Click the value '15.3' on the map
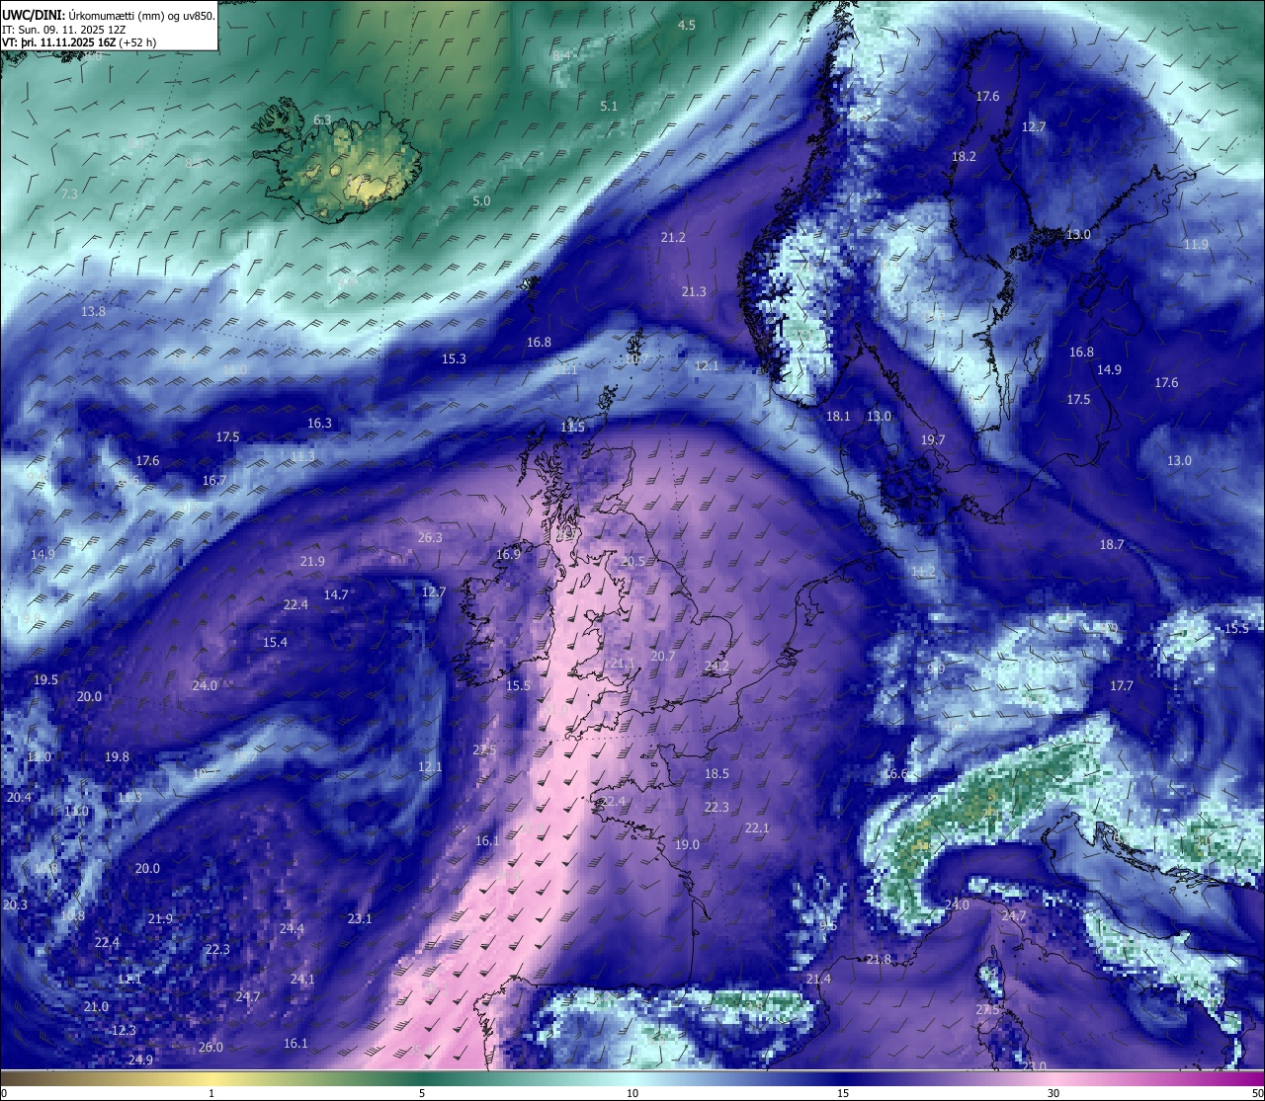This screenshot has width=1265, height=1101. pyautogui.click(x=454, y=358)
